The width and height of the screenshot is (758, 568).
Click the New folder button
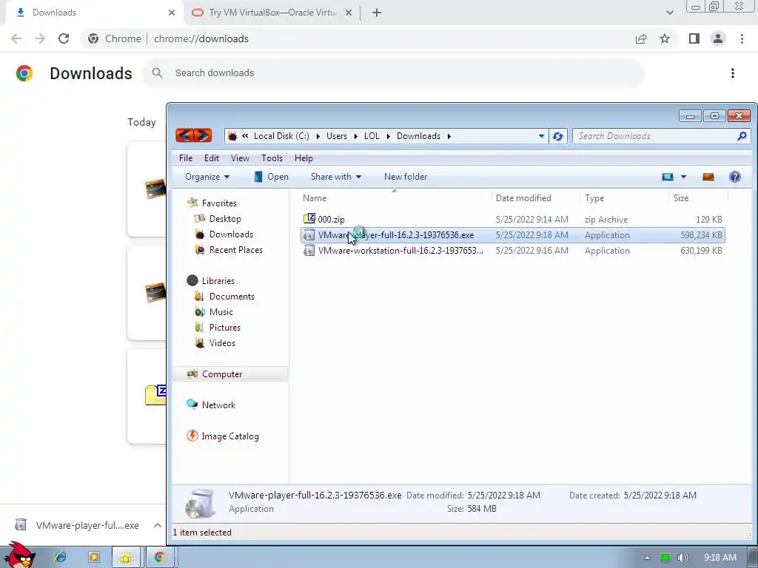(406, 177)
